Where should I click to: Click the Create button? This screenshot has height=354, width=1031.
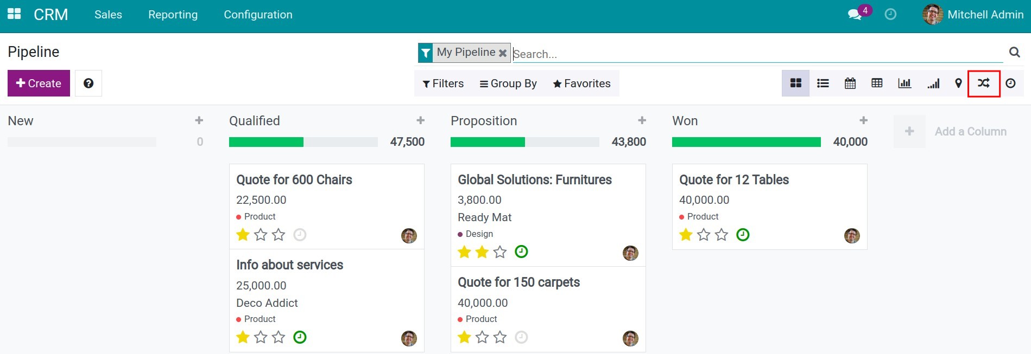point(39,83)
